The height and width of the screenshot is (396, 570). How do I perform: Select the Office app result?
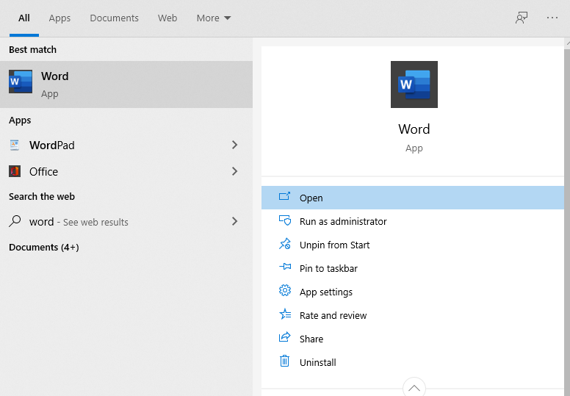[x=126, y=171]
